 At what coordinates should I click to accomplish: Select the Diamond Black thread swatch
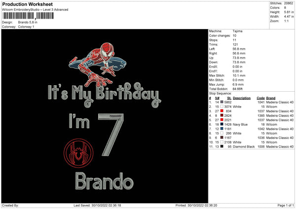222,146
